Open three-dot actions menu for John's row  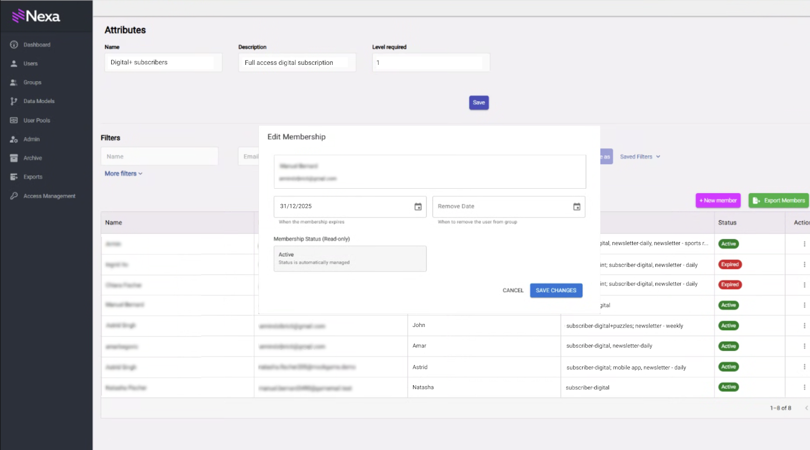(x=804, y=325)
